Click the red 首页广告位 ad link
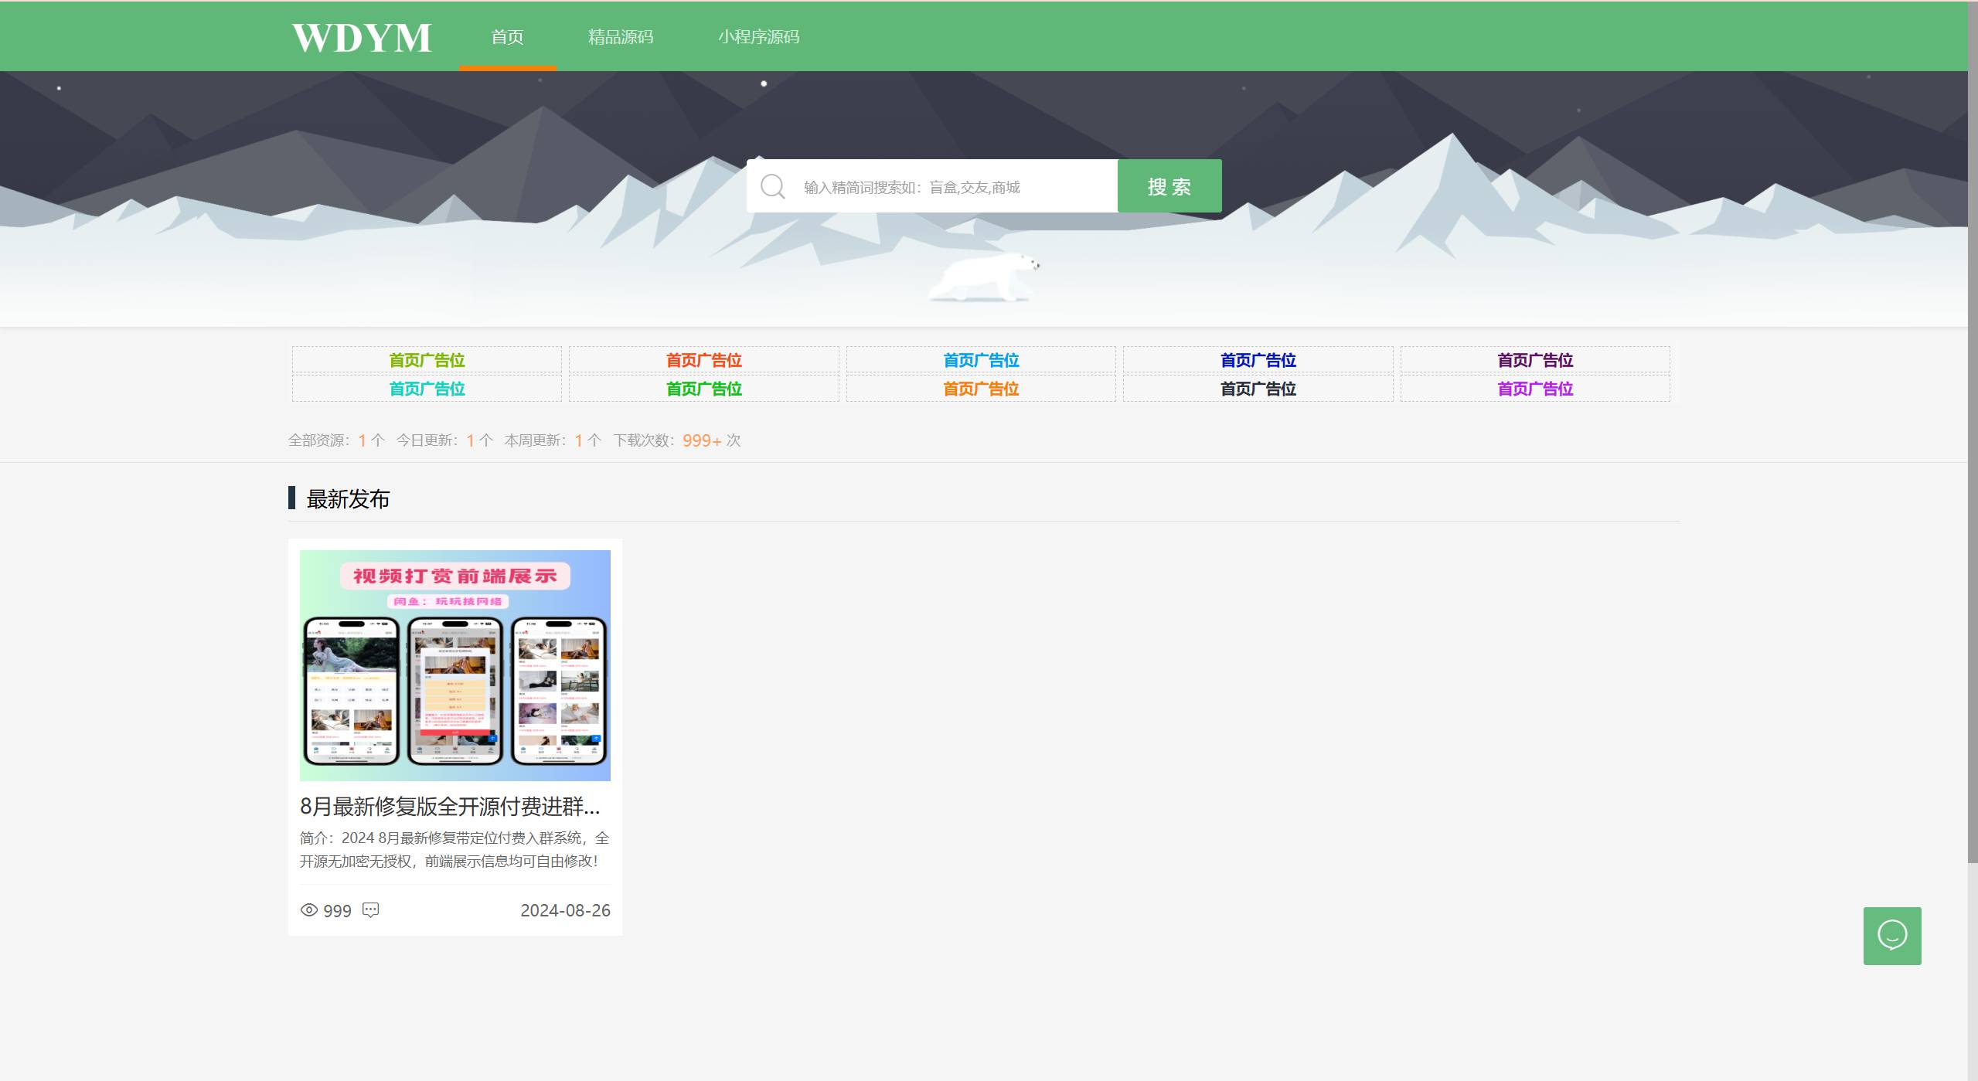 703,360
